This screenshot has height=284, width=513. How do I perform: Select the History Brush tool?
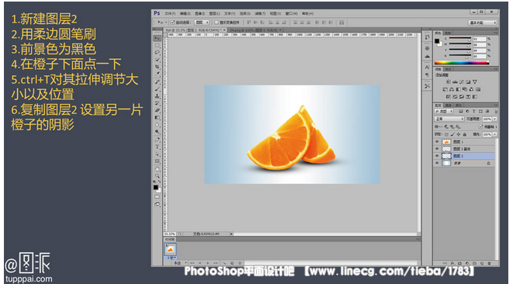click(158, 103)
